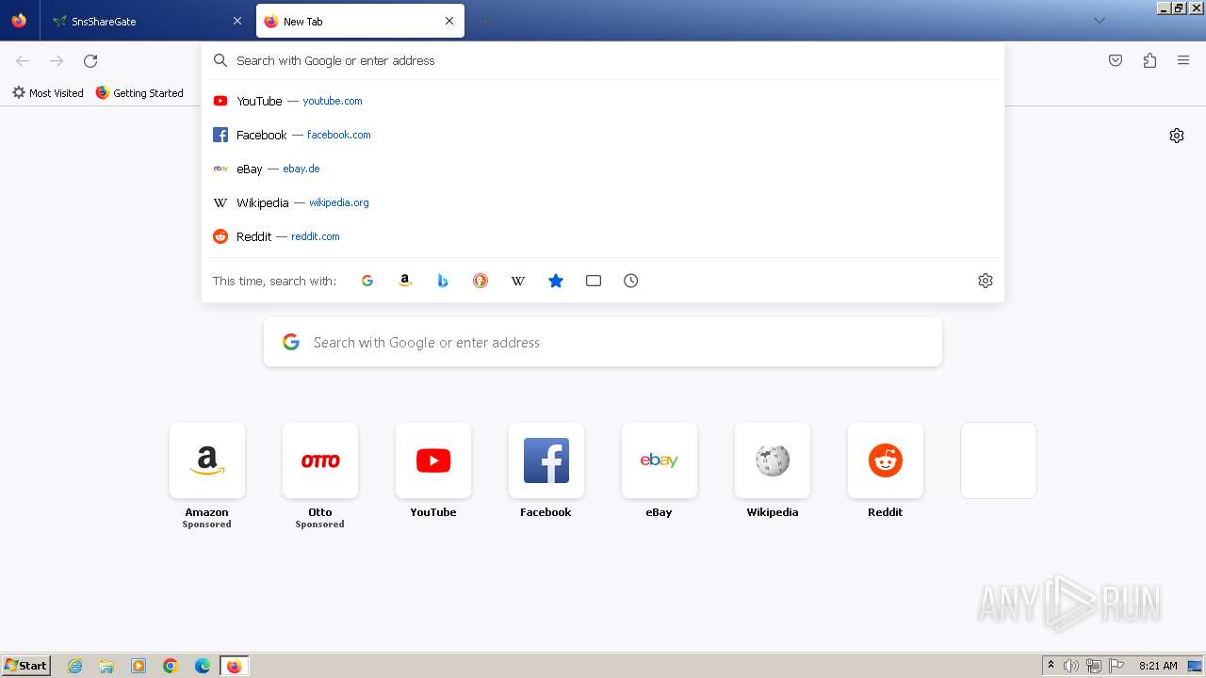Click the new tab page Google search box
Viewport: 1206px width, 678px height.
click(603, 342)
